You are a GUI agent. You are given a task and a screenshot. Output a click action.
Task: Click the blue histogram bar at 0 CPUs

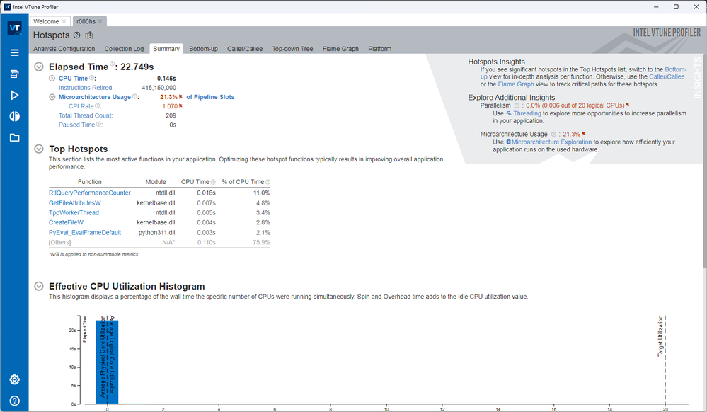click(x=107, y=362)
